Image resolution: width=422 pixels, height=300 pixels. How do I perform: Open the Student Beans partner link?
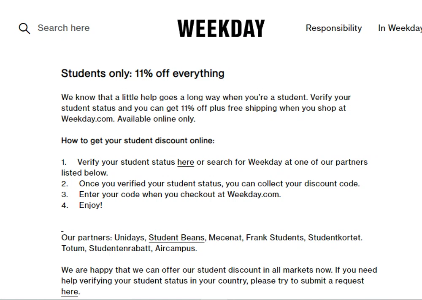pos(176,237)
